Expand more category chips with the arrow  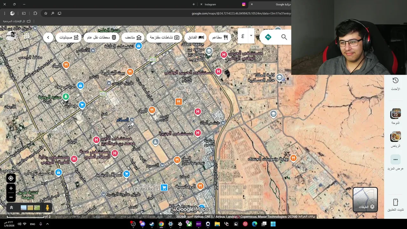(x=48, y=38)
